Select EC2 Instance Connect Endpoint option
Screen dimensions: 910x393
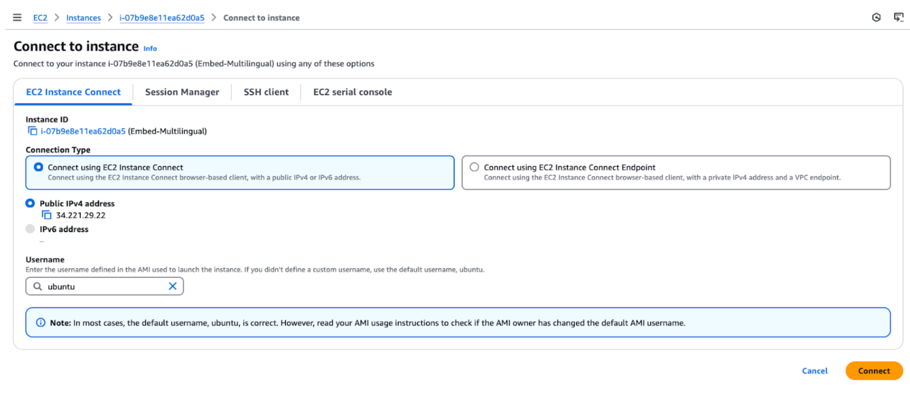(x=474, y=167)
